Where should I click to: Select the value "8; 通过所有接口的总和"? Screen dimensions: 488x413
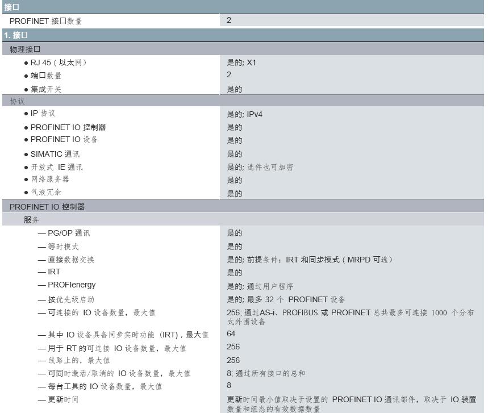266,373
